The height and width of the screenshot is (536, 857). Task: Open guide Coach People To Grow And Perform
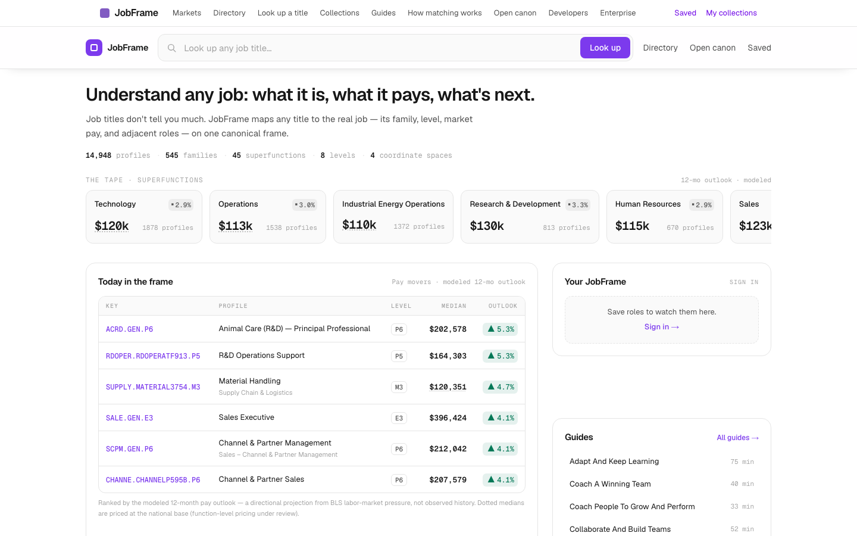tap(662, 507)
